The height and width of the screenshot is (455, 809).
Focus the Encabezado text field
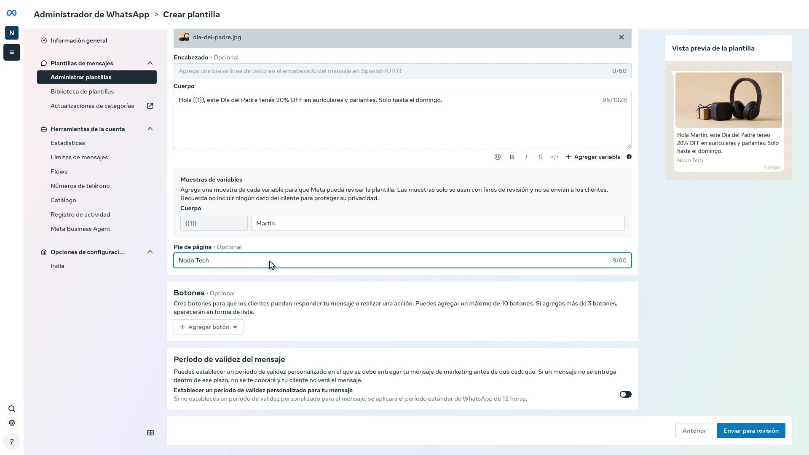402,71
